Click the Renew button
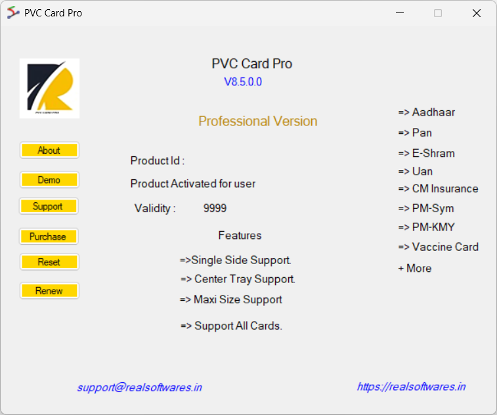Viewport: 497px width, 415px height. (x=49, y=291)
